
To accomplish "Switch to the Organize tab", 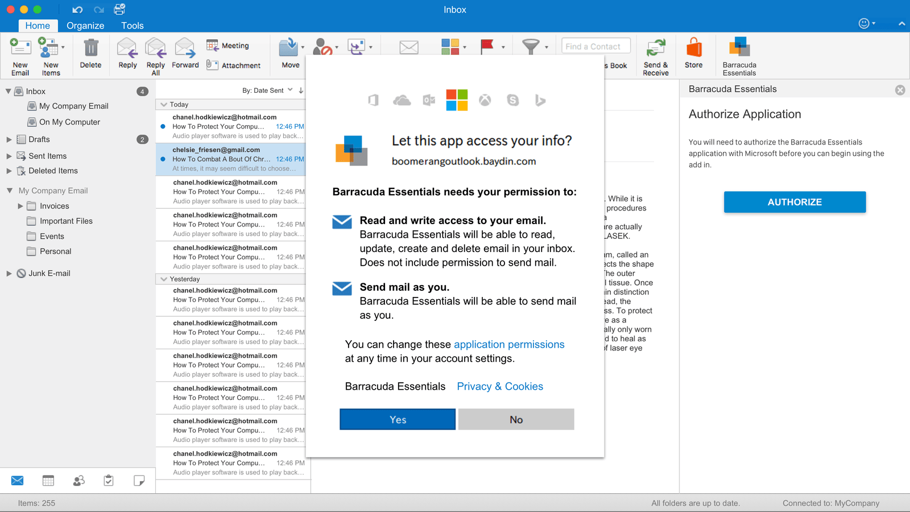I will coord(85,26).
